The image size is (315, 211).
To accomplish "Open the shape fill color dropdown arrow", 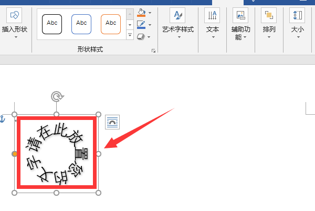I will pyautogui.click(x=150, y=13).
